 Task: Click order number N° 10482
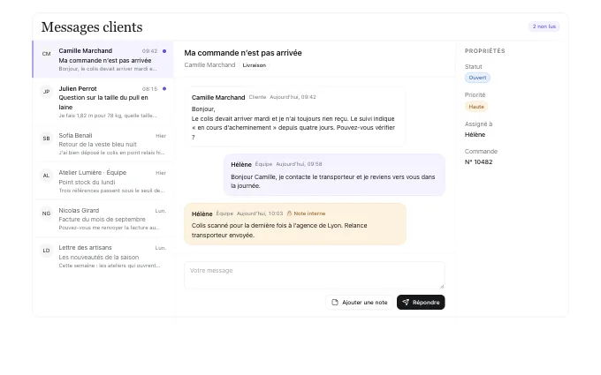(478, 161)
